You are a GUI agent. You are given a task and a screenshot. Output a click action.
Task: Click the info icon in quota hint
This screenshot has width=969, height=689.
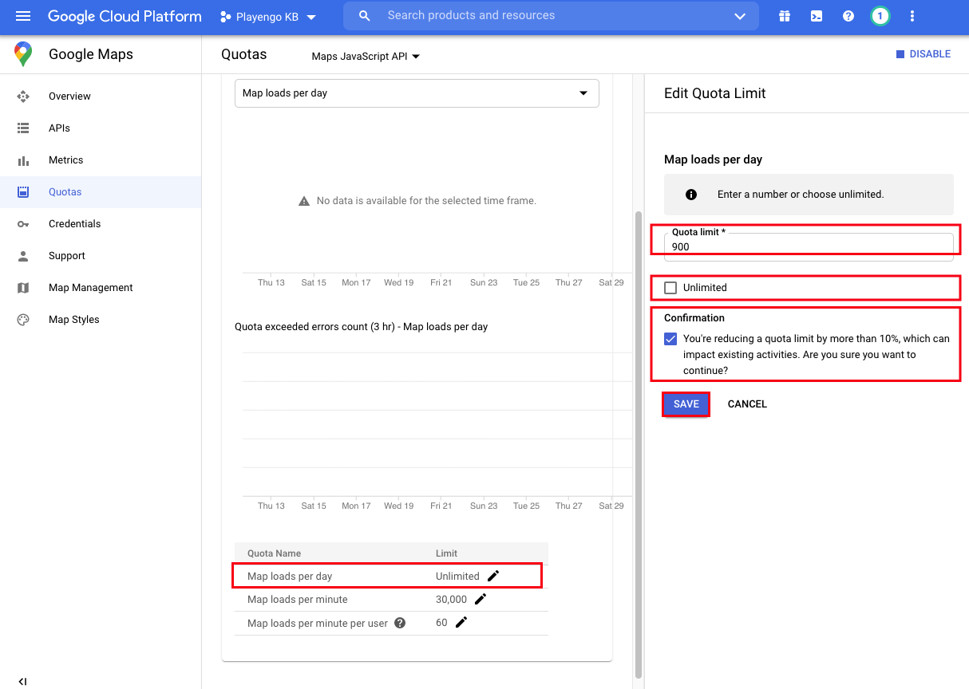(691, 195)
